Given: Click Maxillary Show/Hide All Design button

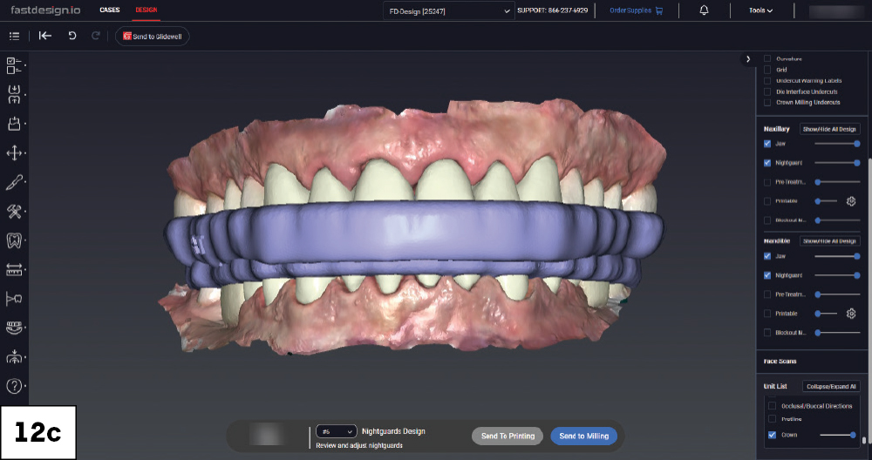Looking at the screenshot, I should [830, 129].
